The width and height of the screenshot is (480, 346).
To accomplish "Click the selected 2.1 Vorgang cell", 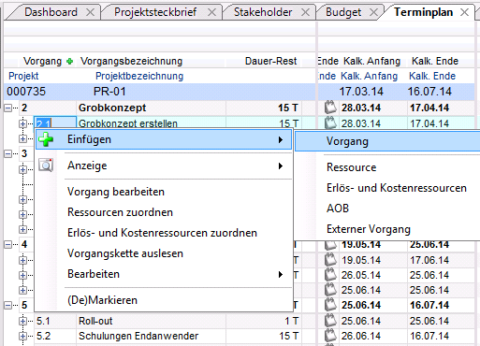I will [55, 123].
